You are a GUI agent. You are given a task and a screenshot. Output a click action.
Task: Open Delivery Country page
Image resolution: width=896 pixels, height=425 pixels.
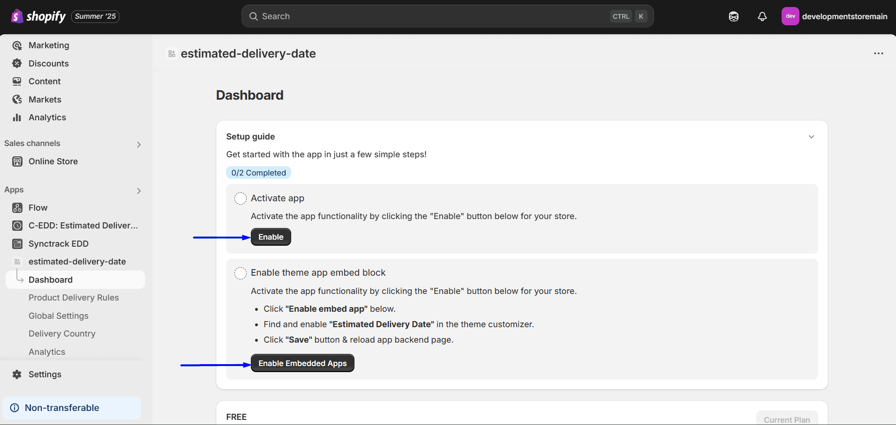(62, 334)
